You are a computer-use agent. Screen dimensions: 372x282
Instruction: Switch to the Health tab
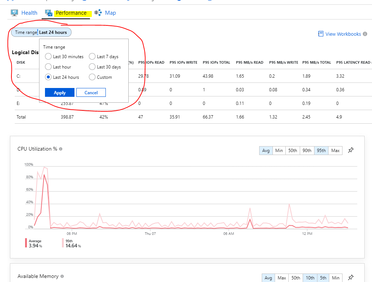[29, 13]
